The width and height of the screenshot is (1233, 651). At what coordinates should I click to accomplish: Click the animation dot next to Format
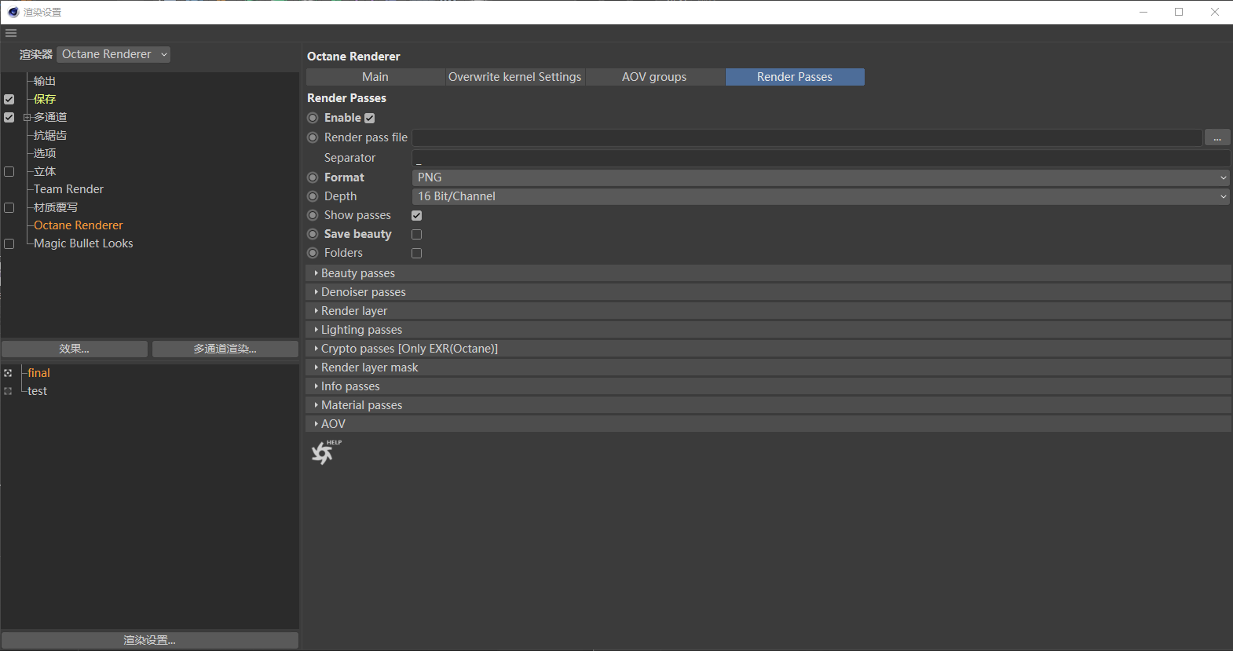(x=313, y=177)
